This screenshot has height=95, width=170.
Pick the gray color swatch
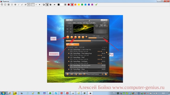[65, 5]
